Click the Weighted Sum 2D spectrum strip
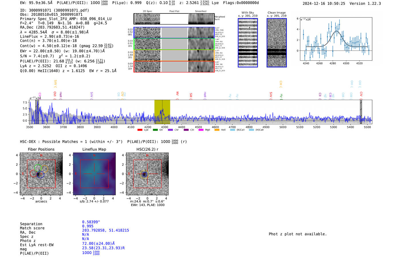This screenshot has height=273, width=401. 174,19
